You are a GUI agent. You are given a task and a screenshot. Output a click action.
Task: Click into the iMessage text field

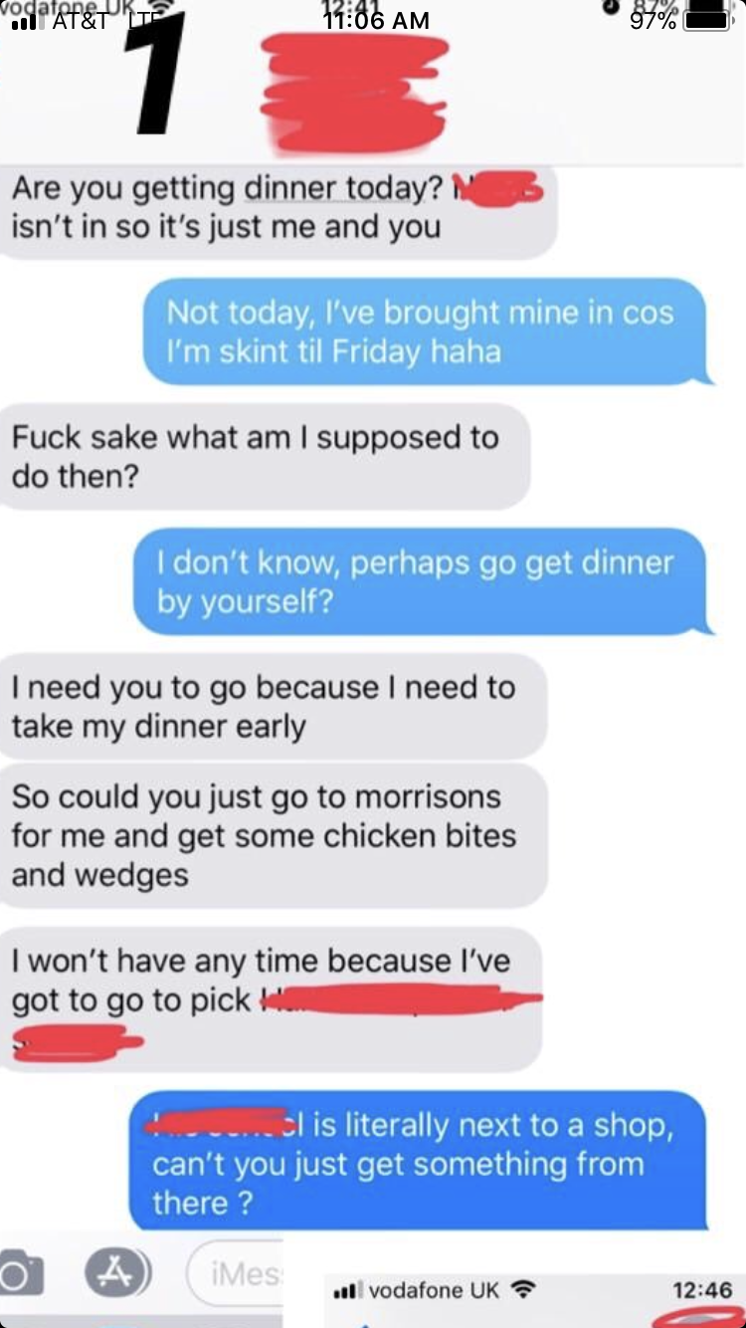[x=235, y=1273]
